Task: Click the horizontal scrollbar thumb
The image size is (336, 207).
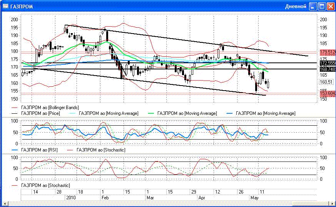Action: [x=311, y=204]
